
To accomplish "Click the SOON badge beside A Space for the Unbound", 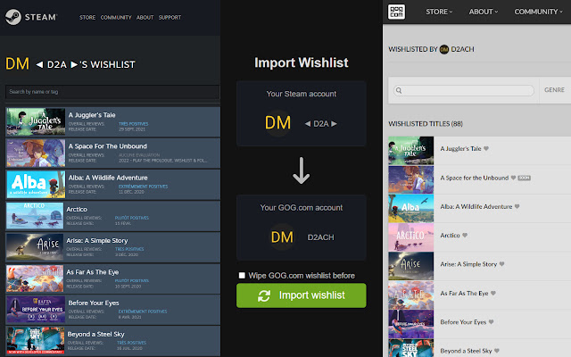I will click(x=524, y=178).
